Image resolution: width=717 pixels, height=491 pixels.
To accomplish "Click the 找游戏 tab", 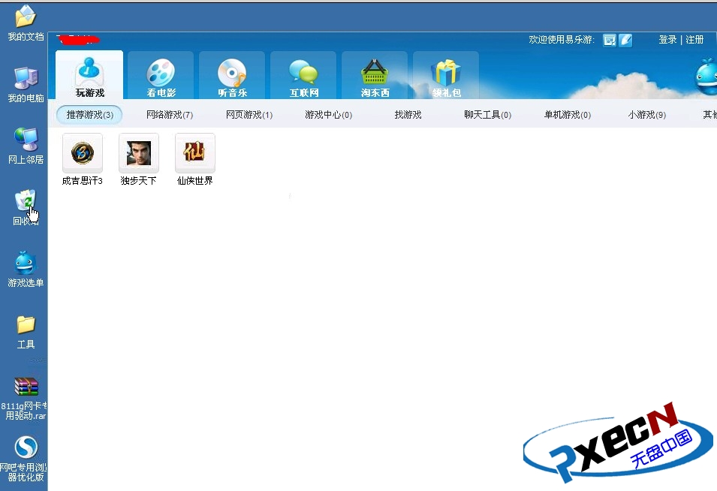I will click(408, 114).
